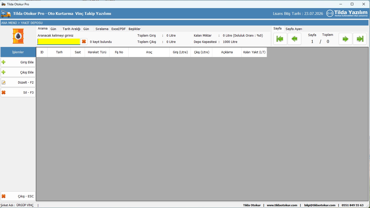This screenshot has height=208, width=370.
Task: Add a fuel output with Çıkış Ekle
Action: point(18,72)
